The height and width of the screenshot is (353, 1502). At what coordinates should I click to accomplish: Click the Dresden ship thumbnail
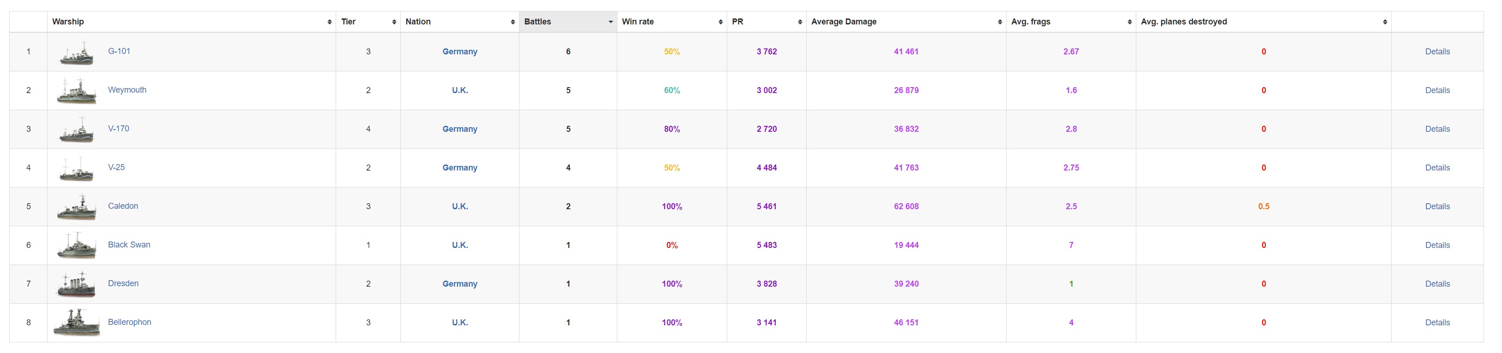point(76,284)
